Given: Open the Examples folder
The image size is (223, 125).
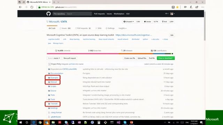Looking at the screenshot, I should (x=54, y=78).
